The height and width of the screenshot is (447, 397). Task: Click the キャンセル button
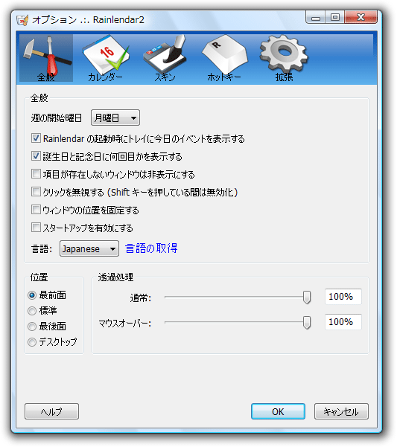click(x=341, y=411)
